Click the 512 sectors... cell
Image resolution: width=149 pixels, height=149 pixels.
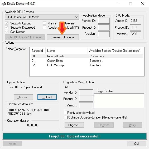click(x=98, y=56)
